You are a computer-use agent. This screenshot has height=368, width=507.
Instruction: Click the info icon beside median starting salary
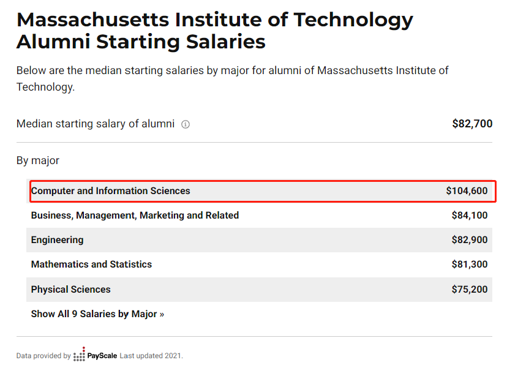point(186,124)
